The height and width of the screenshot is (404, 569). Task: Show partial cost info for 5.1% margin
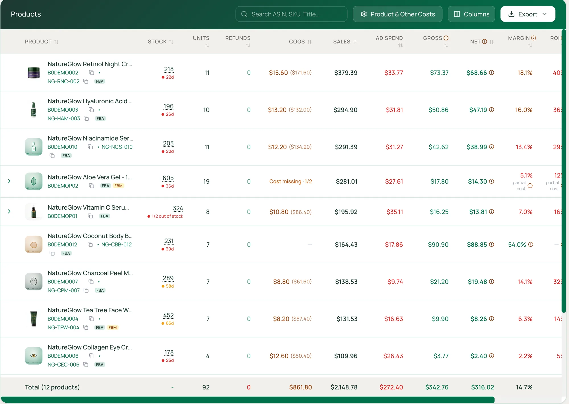[x=530, y=186]
